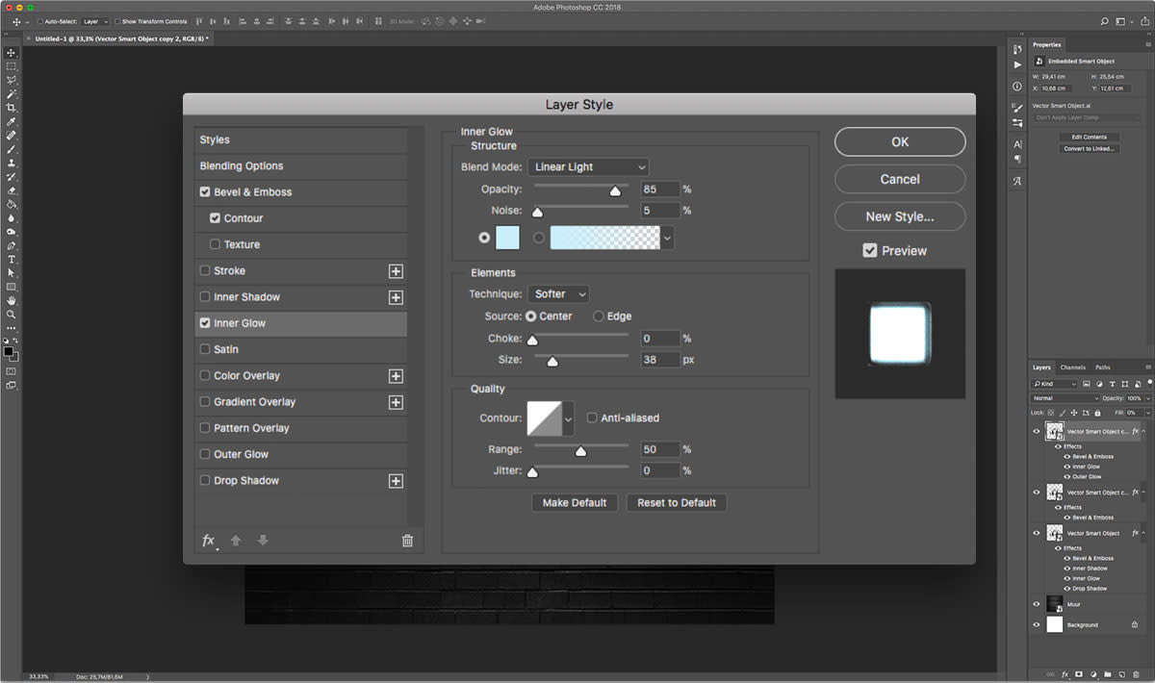Toggle the Preview checkbox

(x=870, y=250)
